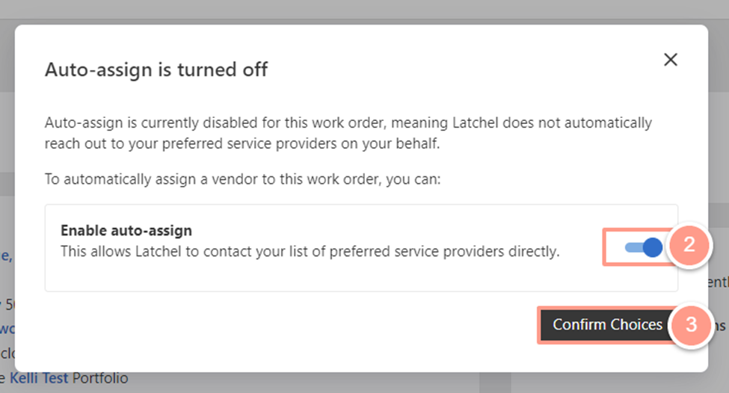
Task: Click the Confirm Choices button
Action: pos(607,325)
